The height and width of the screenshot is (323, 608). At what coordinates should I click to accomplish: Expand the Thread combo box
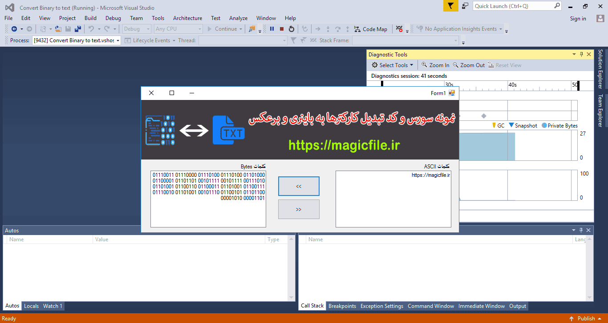click(243, 40)
